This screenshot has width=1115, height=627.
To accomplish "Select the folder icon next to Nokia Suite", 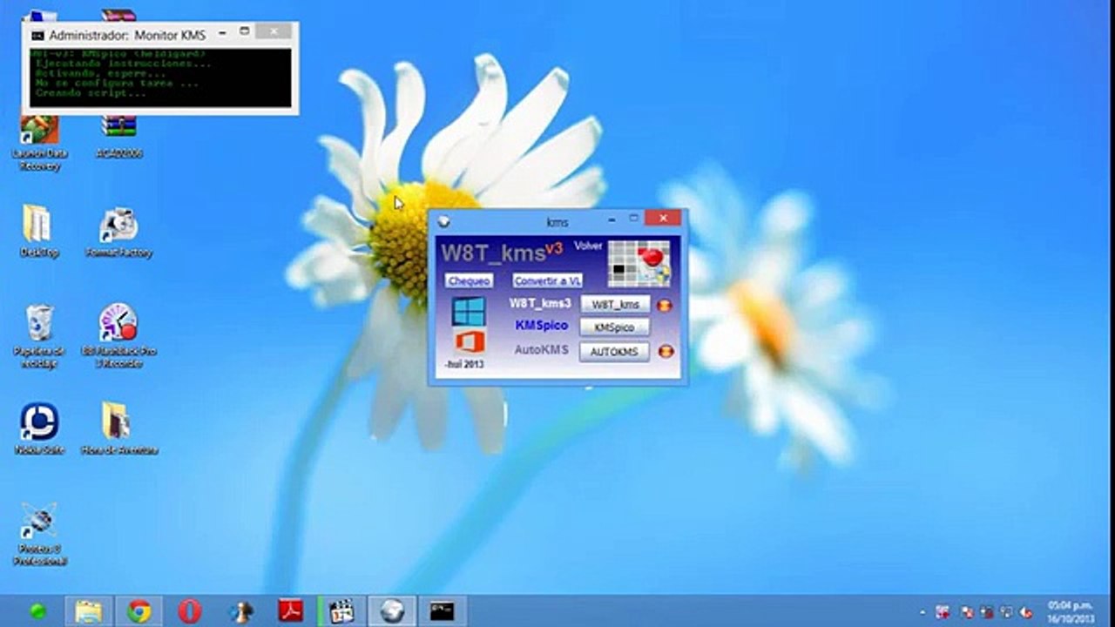I will click(118, 428).
